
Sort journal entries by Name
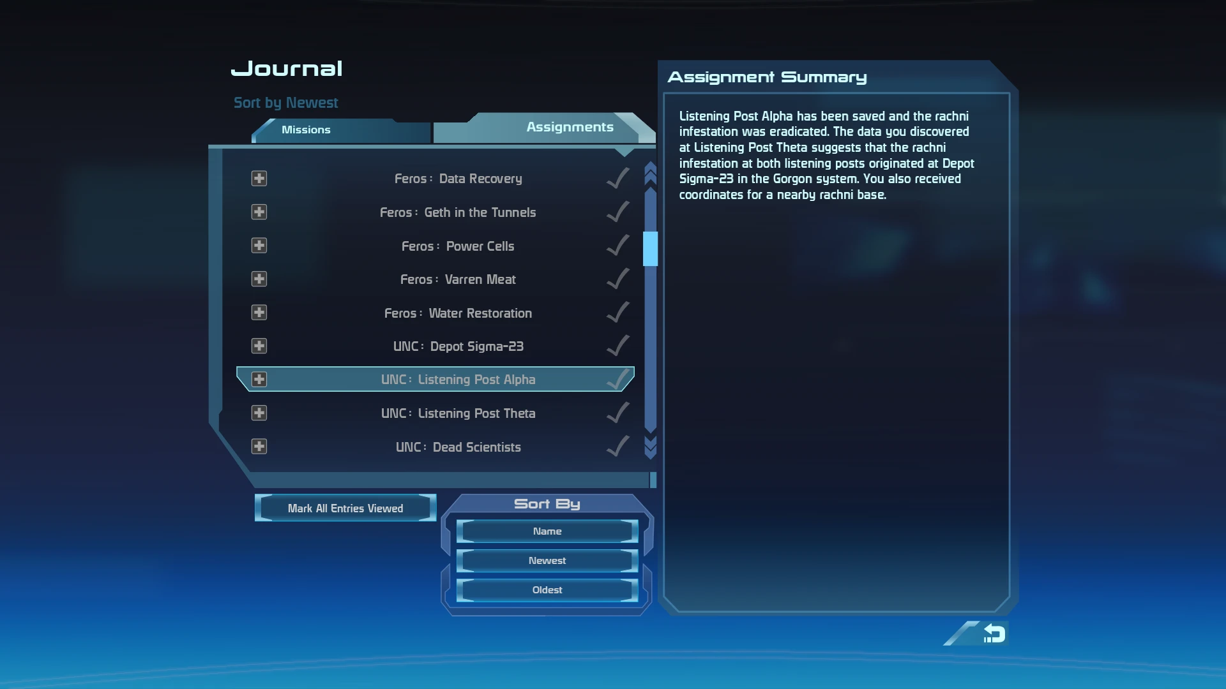pyautogui.click(x=547, y=531)
